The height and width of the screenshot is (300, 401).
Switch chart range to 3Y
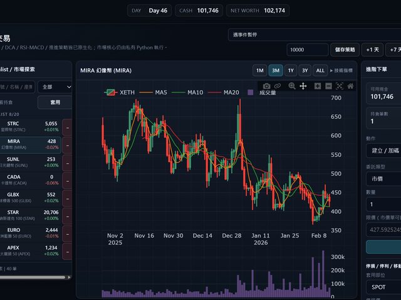[x=305, y=71]
